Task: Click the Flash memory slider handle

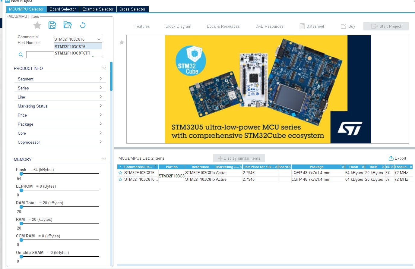Action: click(21, 174)
